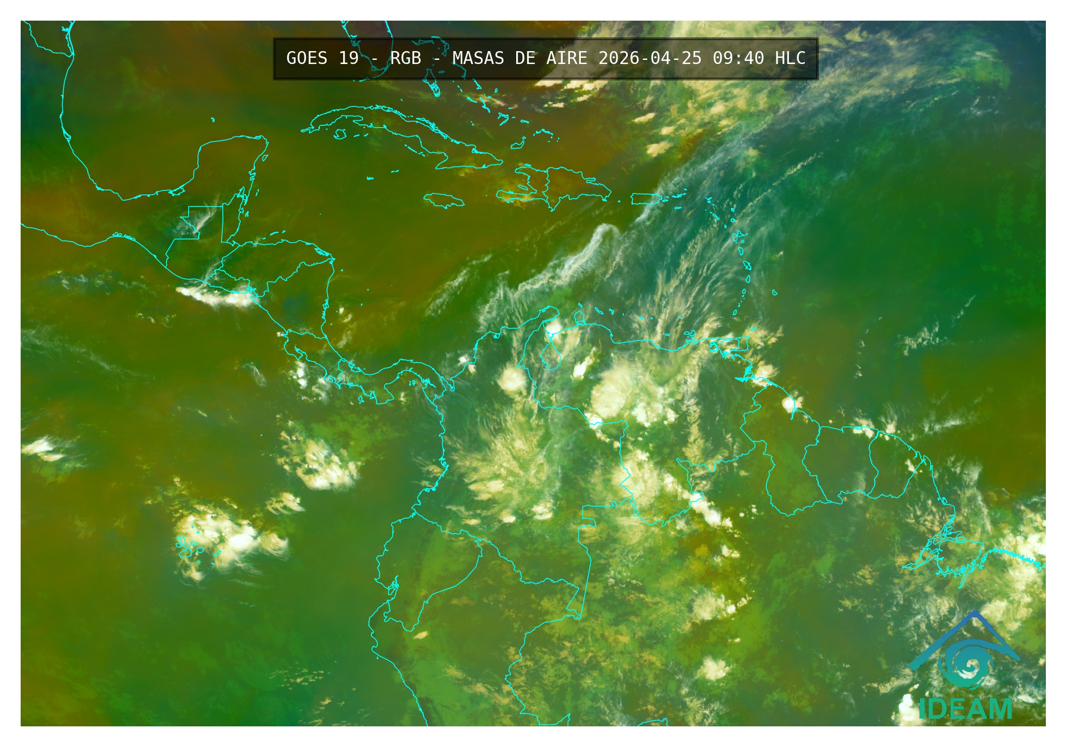Viewport: 1066px width, 747px height.
Task: Click the IDEAM text under the logo
Action: 965,709
